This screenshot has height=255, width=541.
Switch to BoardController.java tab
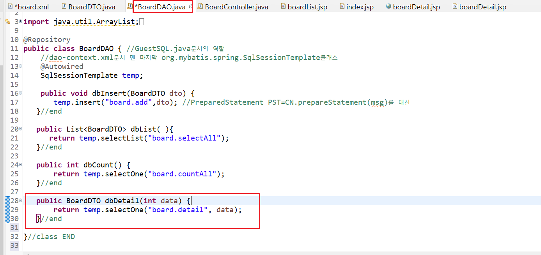(233, 7)
